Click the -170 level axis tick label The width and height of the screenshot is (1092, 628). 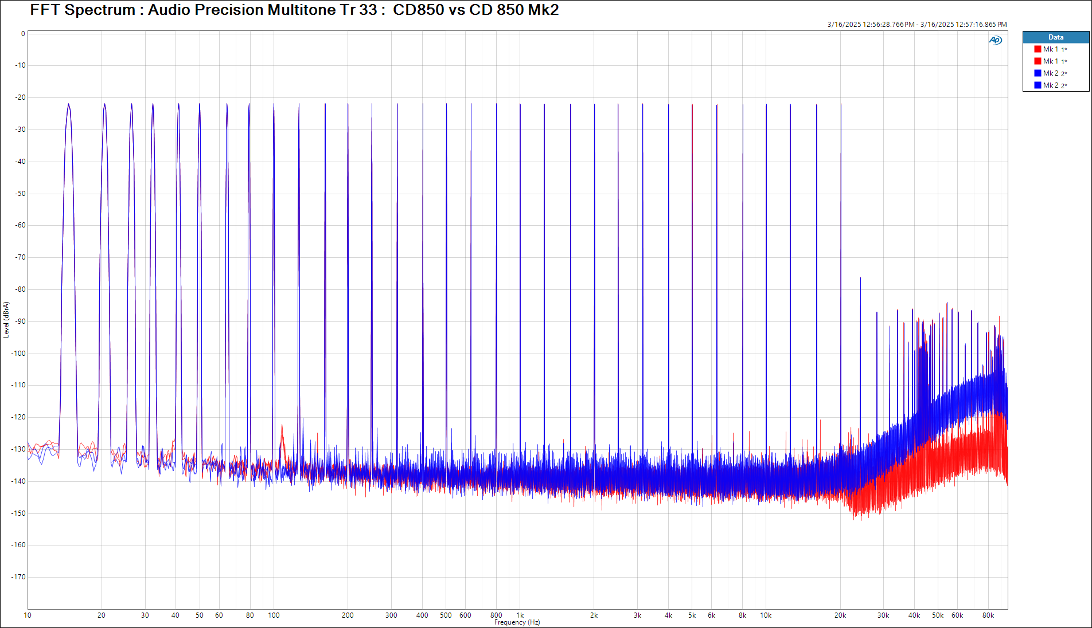pos(18,577)
